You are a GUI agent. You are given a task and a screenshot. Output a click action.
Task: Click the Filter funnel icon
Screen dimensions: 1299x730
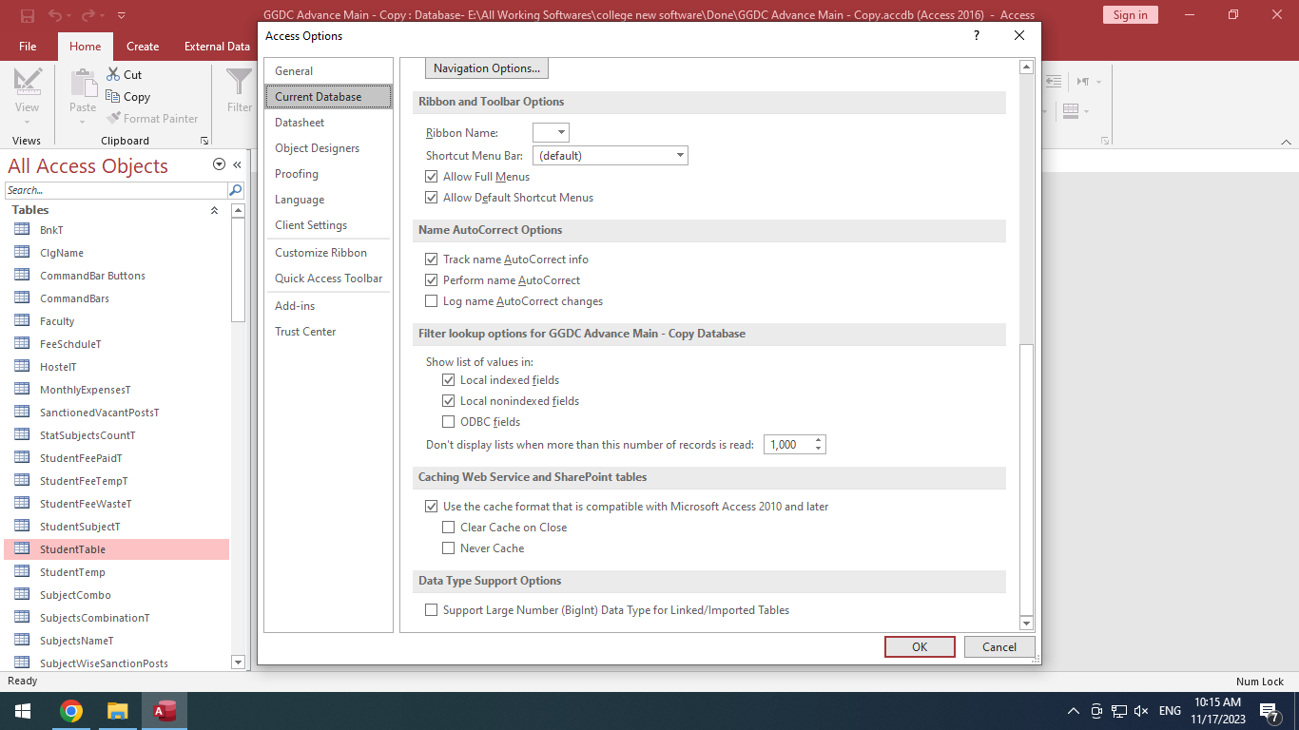(x=239, y=81)
